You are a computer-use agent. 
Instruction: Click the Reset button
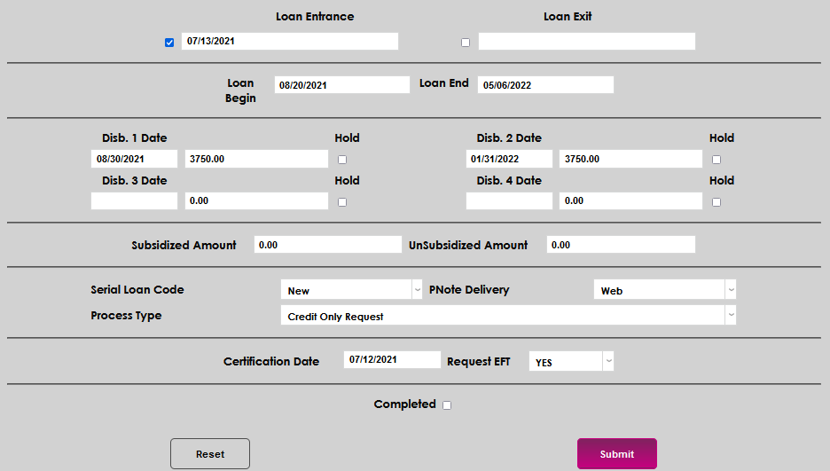click(210, 454)
